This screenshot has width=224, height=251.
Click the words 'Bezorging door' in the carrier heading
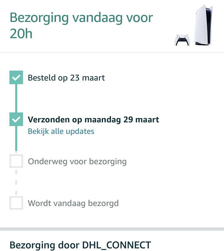pyautogui.click(x=45, y=245)
